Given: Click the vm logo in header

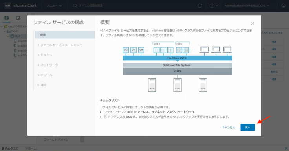Looking at the screenshot, I should click(x=7, y=5).
